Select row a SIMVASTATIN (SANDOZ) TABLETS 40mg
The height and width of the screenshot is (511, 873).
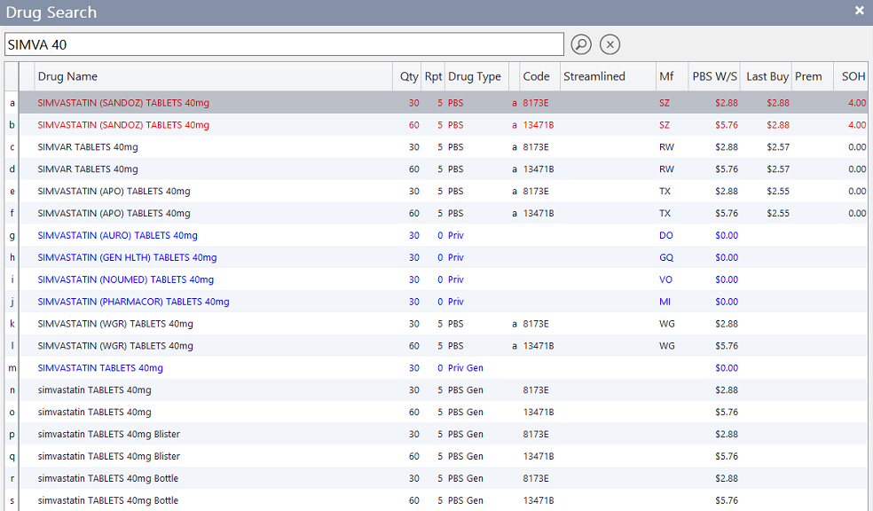436,103
